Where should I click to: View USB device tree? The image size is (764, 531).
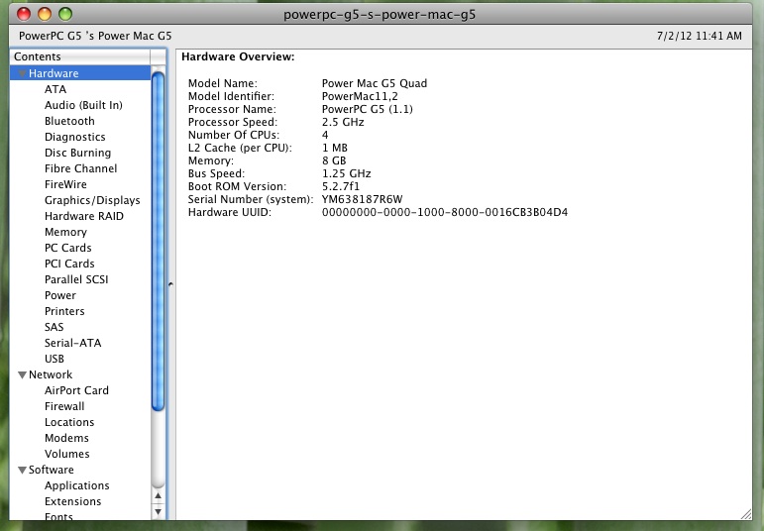[x=55, y=359]
